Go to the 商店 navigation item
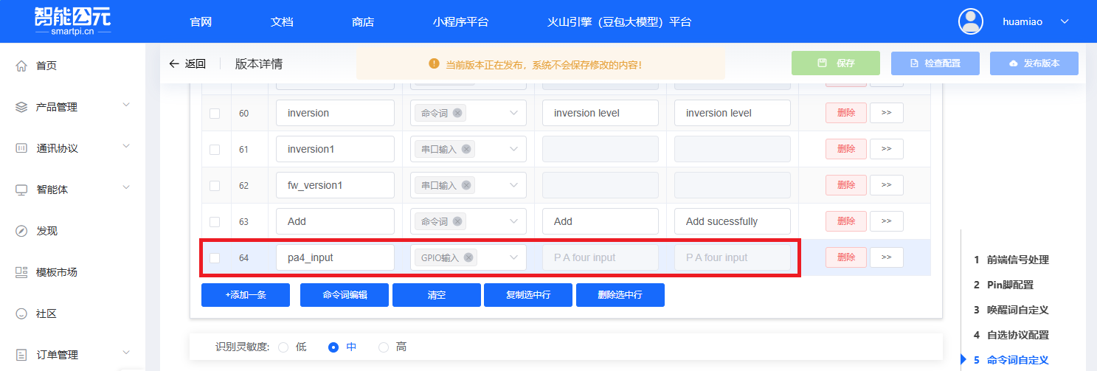Viewport: 1097px width, 371px height. (x=363, y=21)
